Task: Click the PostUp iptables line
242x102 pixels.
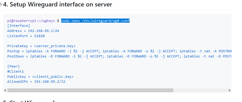Action: click(119, 51)
